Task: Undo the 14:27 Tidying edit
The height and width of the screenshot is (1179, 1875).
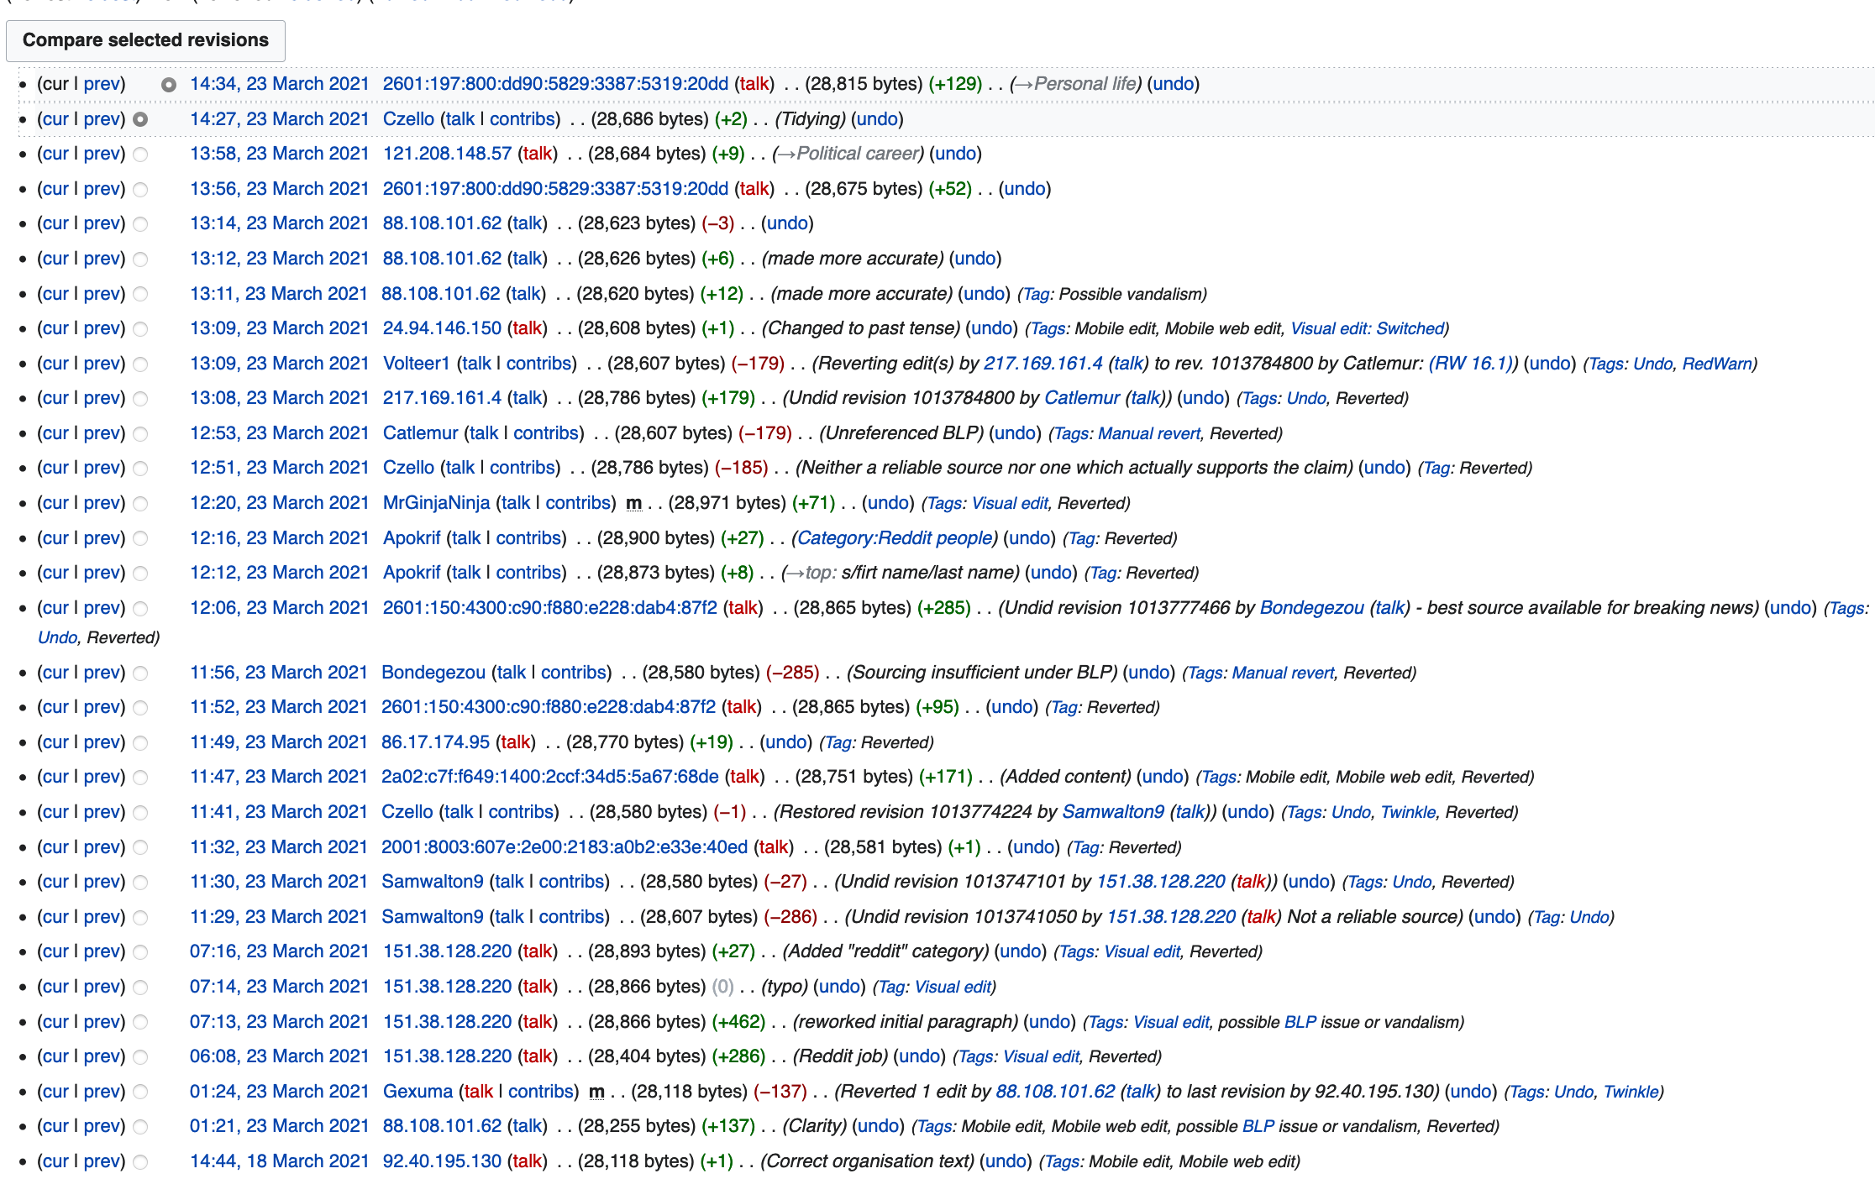Action: tap(878, 119)
